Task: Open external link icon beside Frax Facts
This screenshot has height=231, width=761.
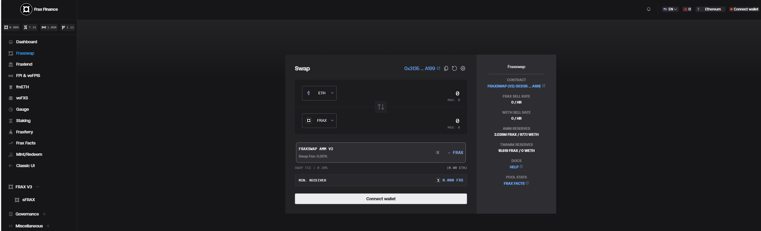Action: pos(527,183)
